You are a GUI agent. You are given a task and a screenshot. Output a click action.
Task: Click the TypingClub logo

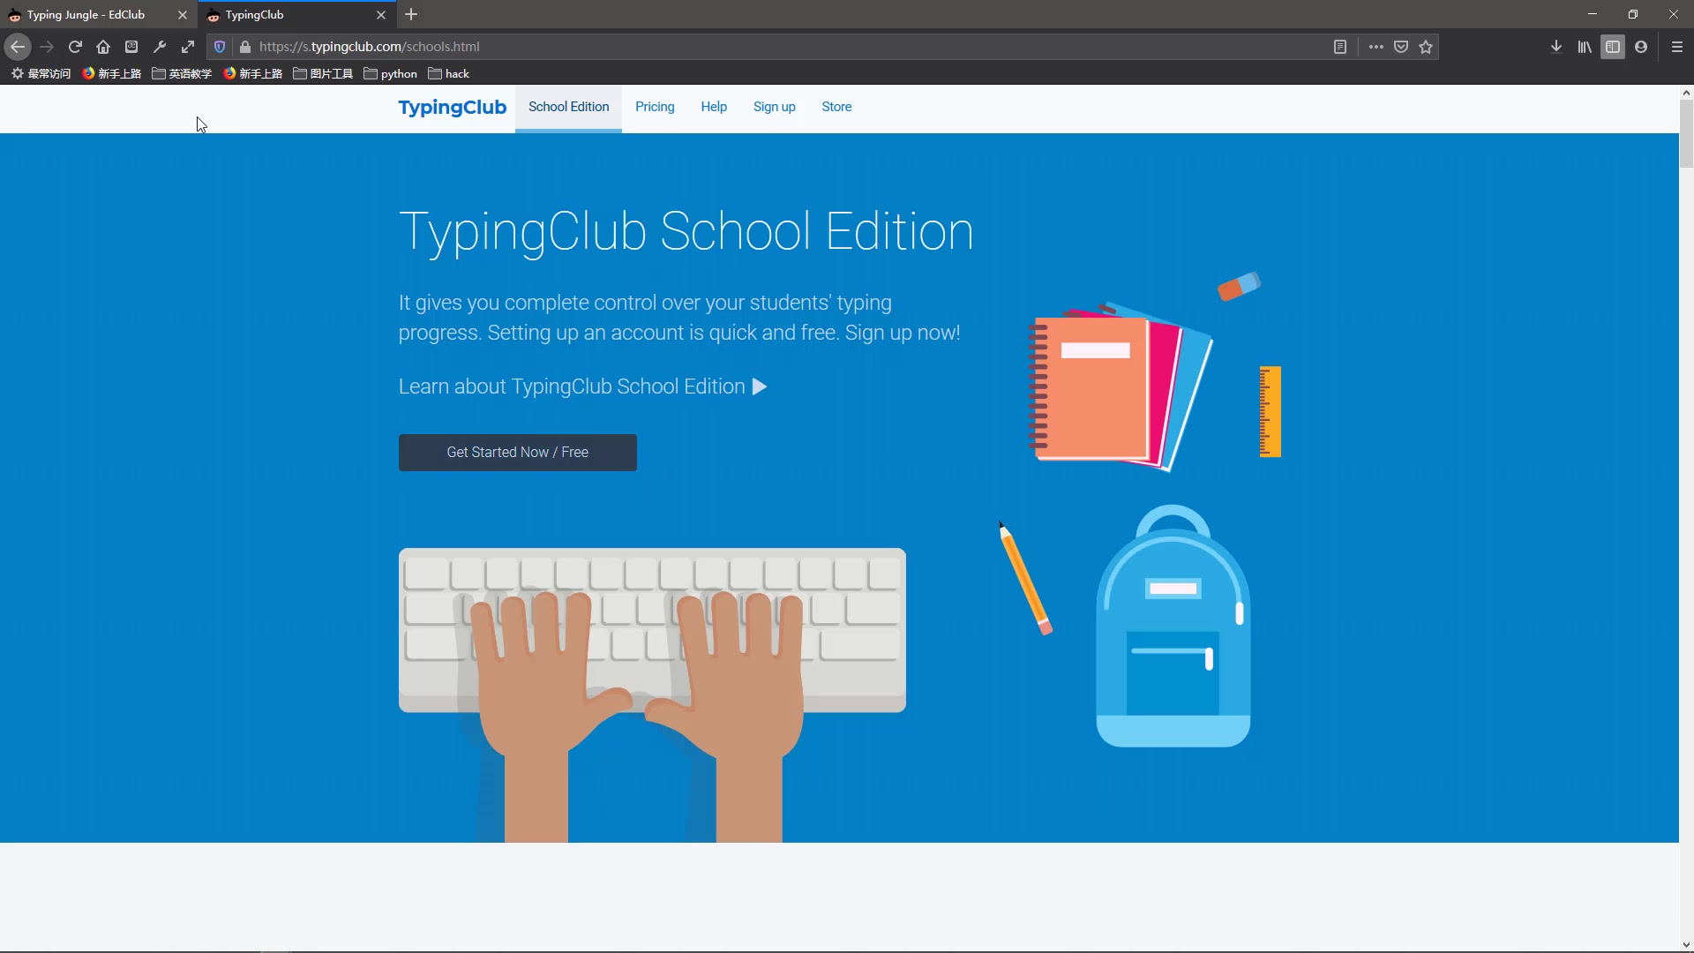(452, 108)
